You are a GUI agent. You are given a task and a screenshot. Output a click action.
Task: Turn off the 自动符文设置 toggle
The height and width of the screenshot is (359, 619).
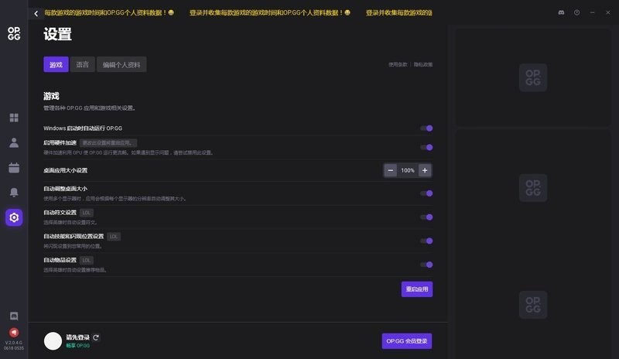pos(426,217)
